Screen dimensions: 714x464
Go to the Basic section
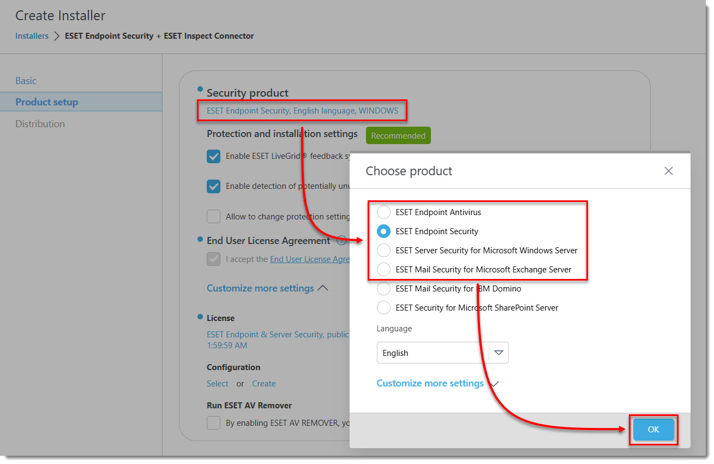click(26, 81)
